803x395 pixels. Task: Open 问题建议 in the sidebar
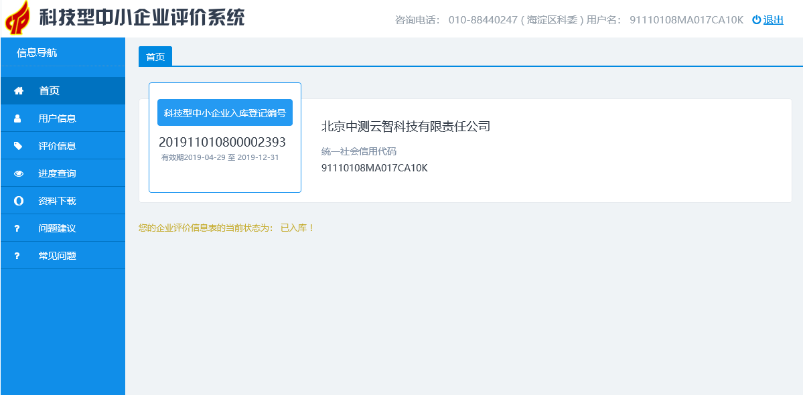[63, 229]
